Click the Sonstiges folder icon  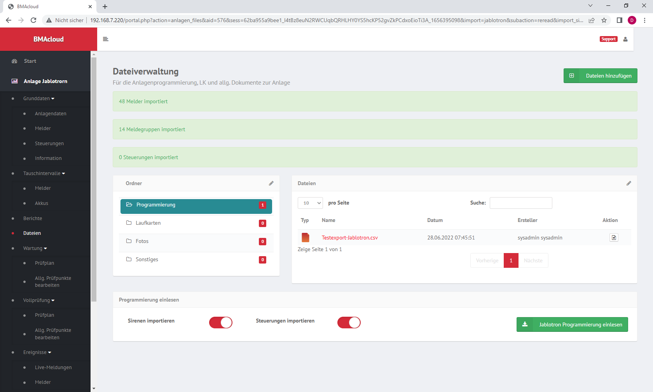(x=129, y=259)
